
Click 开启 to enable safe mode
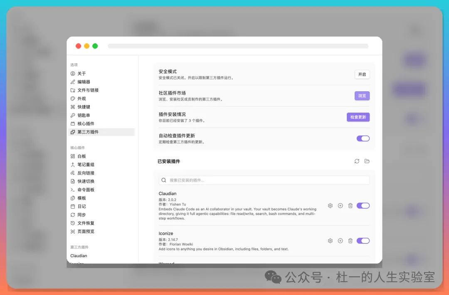362,74
